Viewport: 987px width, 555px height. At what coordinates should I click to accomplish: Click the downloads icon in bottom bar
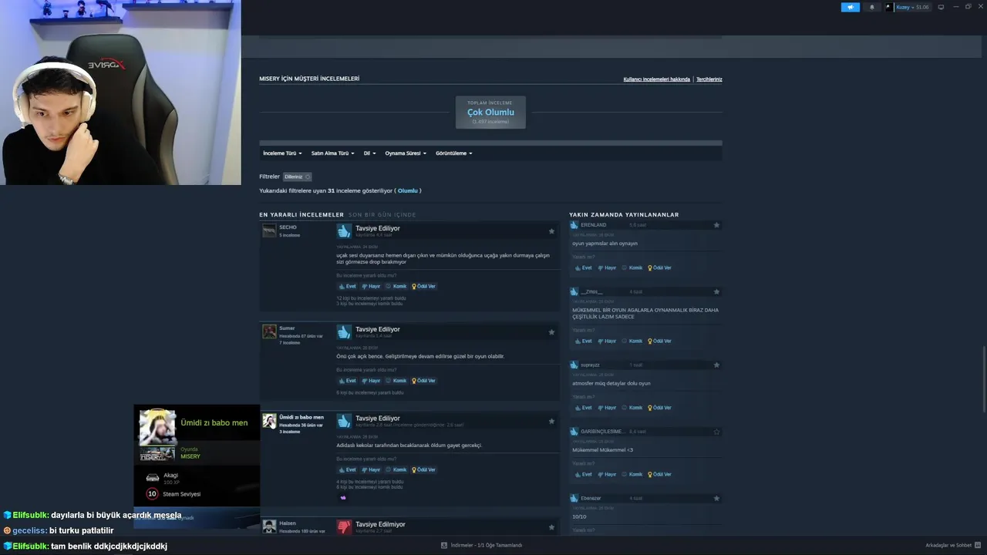444,545
